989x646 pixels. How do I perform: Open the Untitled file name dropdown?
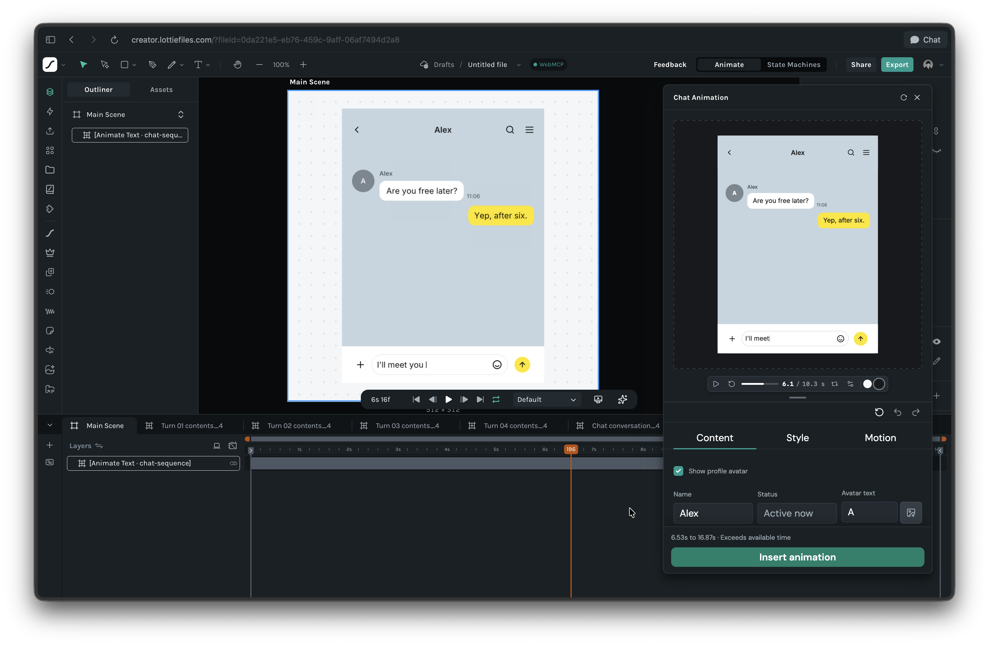tap(519, 65)
